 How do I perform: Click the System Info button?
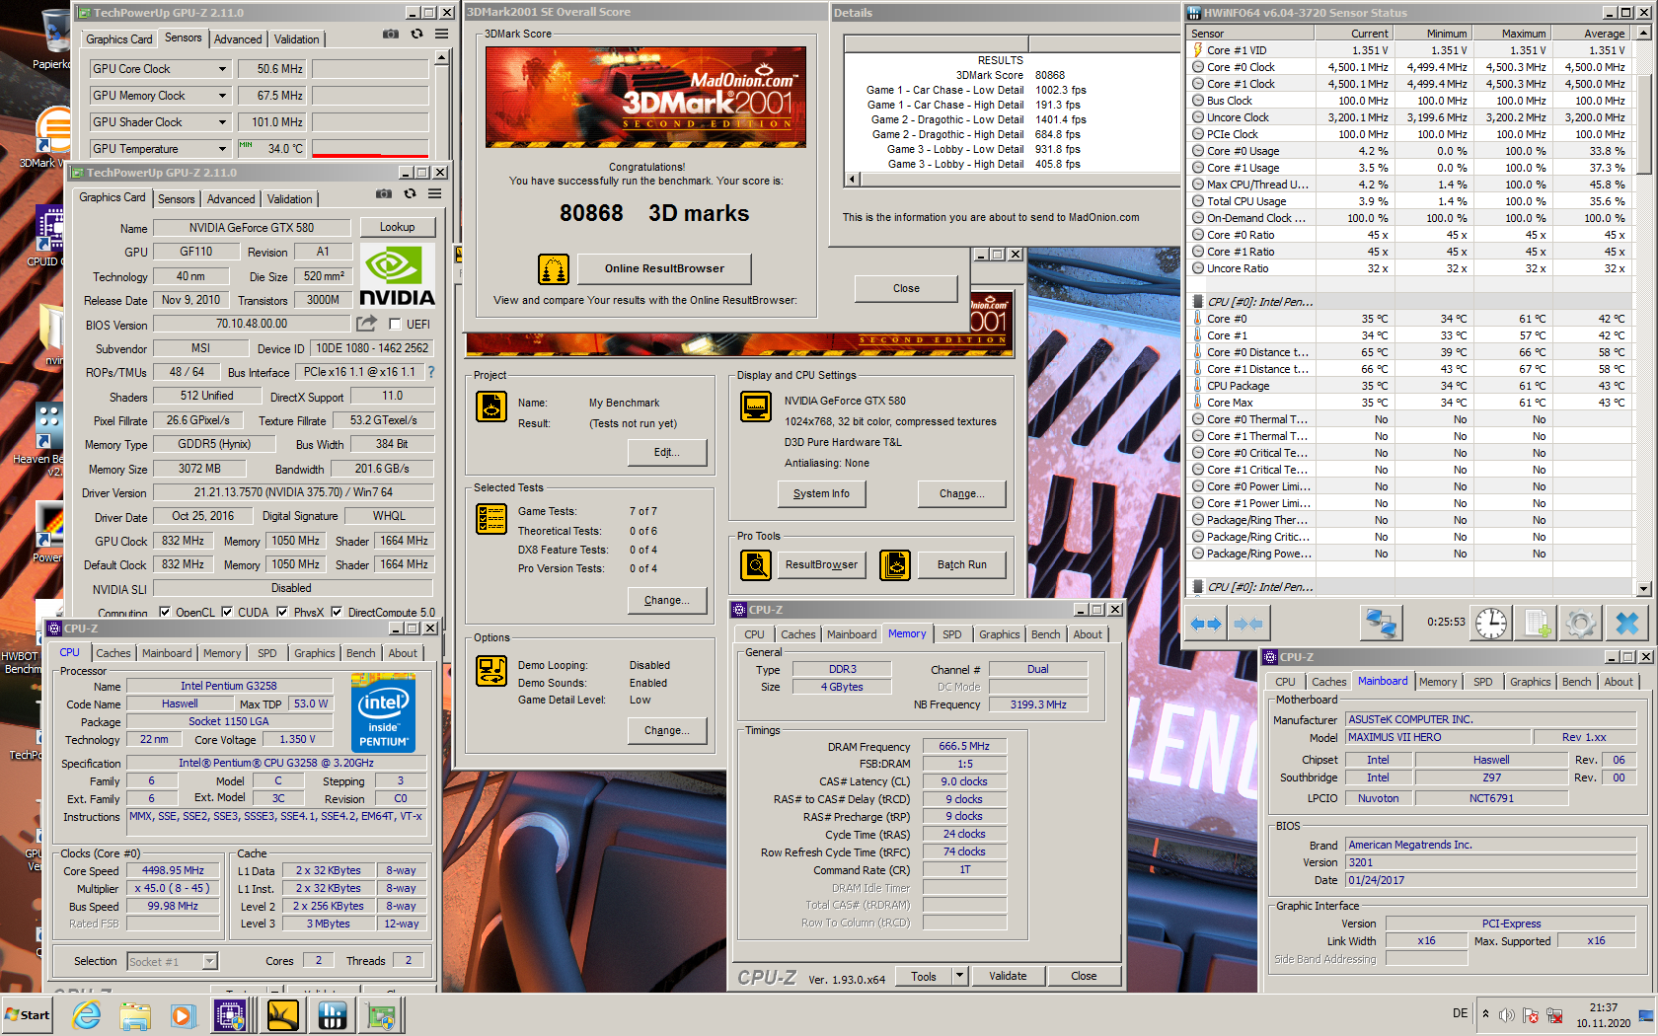point(821,493)
